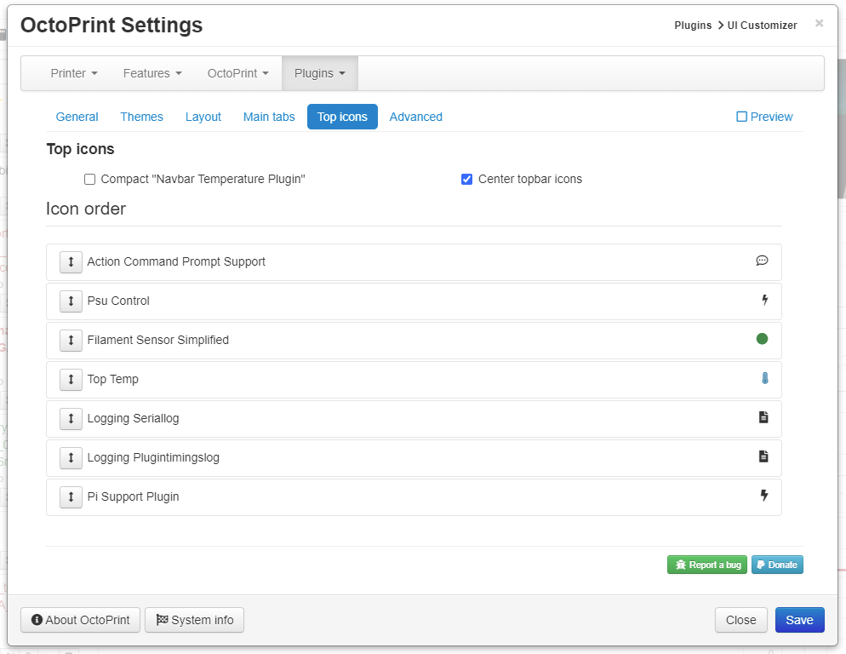Open the Plugins dropdown menu
This screenshot has height=654, width=846.
(x=319, y=73)
